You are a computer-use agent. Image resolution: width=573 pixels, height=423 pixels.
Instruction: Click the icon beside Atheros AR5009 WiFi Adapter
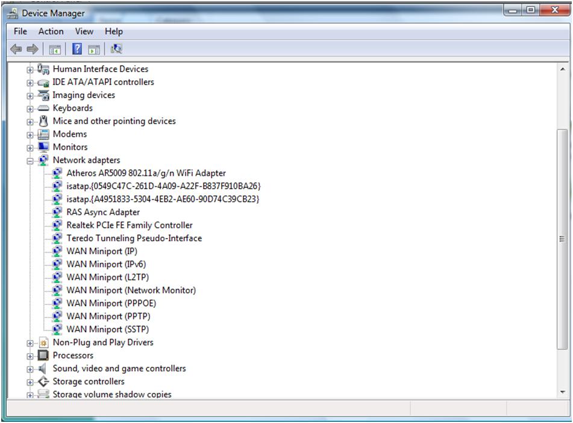[x=57, y=174]
